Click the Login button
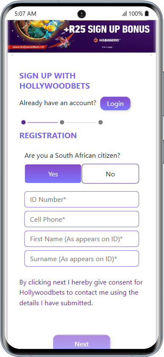The width and height of the screenshot is (164, 357). click(115, 103)
